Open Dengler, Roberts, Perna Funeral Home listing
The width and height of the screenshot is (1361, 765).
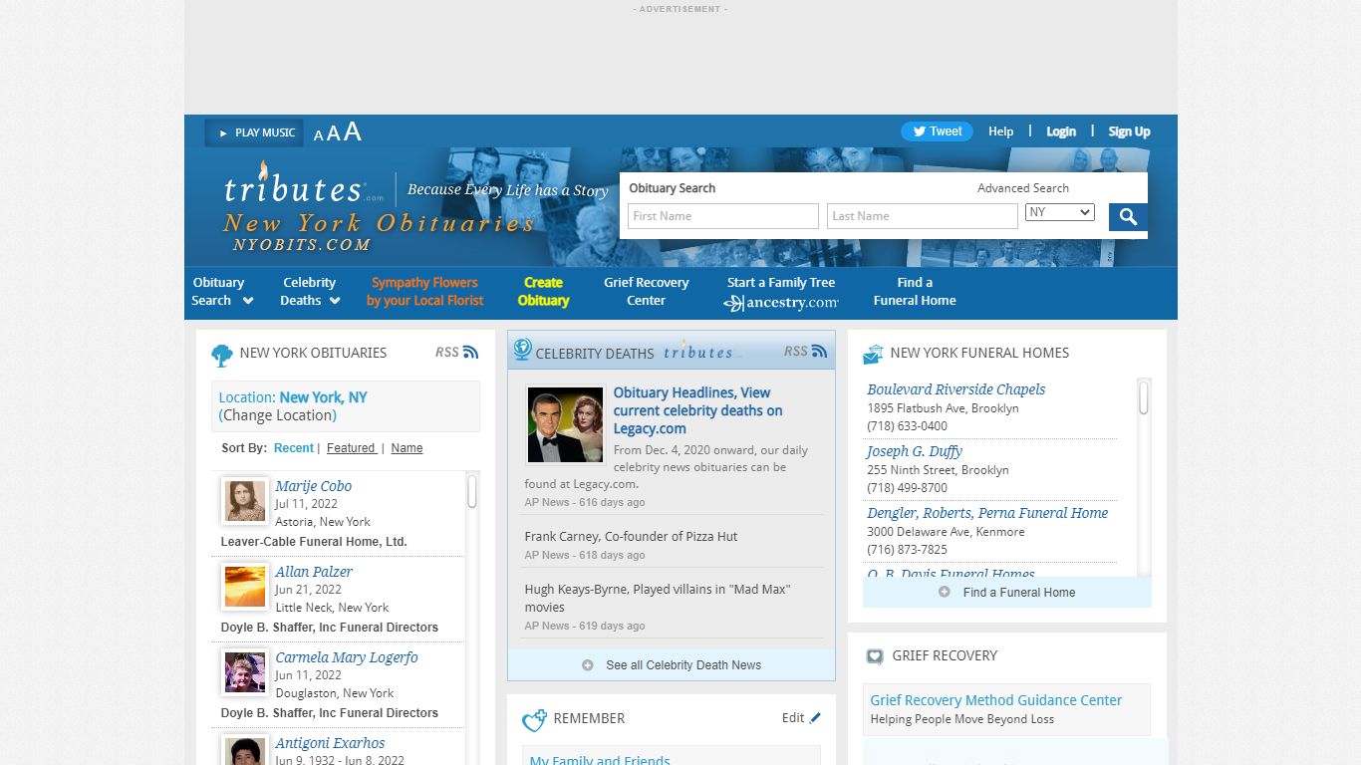tap(987, 513)
